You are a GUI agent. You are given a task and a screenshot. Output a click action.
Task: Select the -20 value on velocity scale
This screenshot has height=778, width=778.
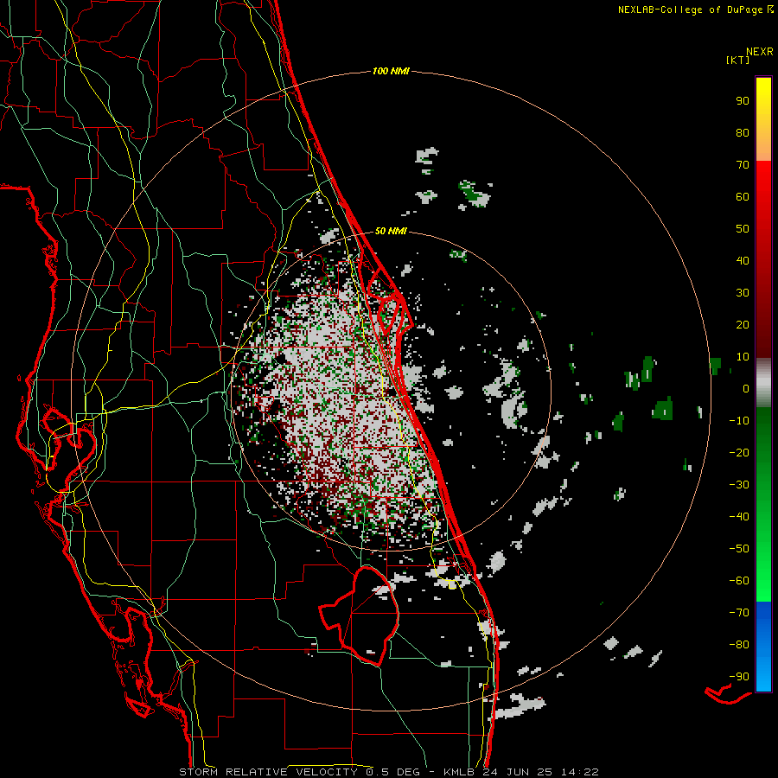(739, 452)
